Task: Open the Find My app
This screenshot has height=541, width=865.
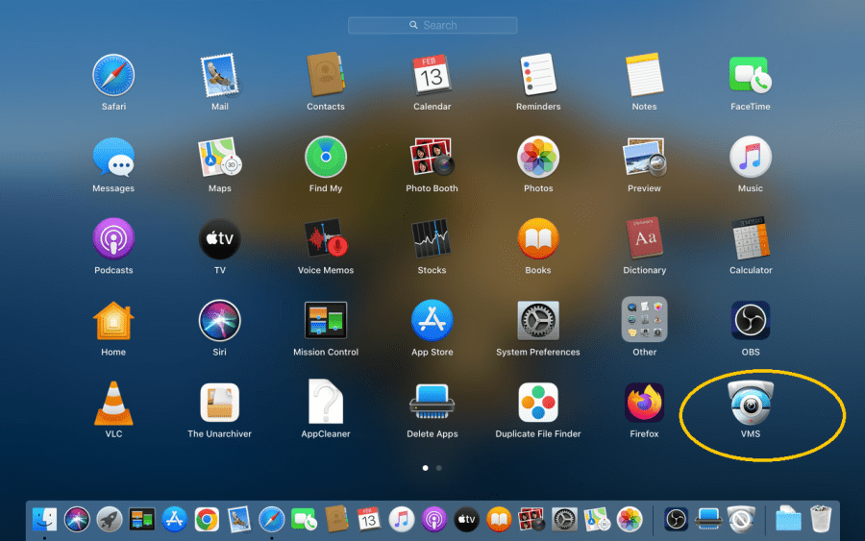Action: [326, 158]
